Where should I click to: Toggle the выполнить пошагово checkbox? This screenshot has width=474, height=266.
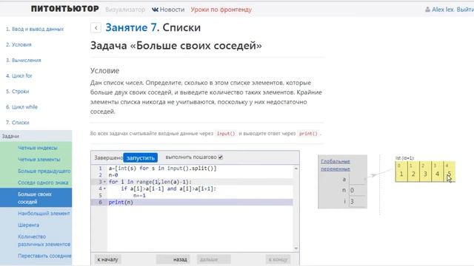click(x=221, y=157)
